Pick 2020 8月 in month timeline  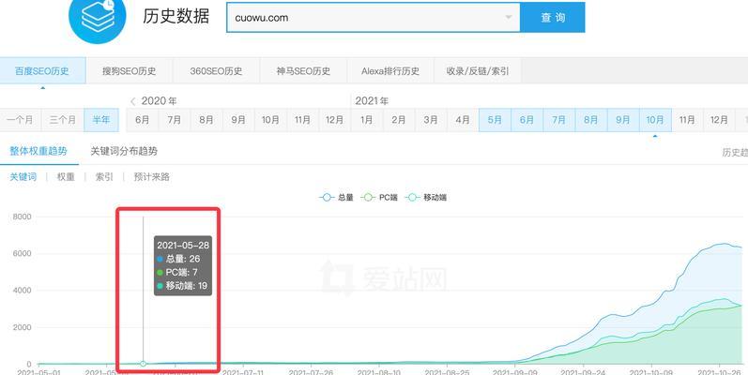point(206,120)
